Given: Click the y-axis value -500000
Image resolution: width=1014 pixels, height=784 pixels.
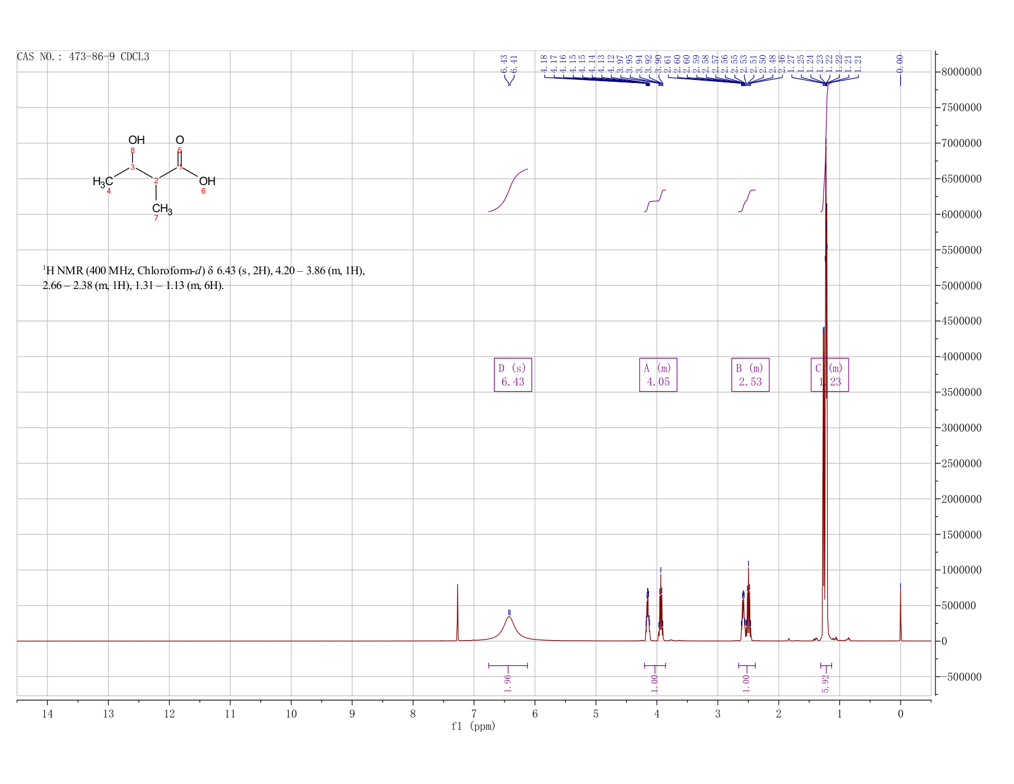Looking at the screenshot, I should [961, 677].
